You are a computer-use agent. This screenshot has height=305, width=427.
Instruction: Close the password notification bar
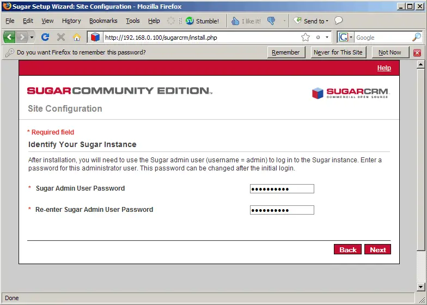pos(417,53)
